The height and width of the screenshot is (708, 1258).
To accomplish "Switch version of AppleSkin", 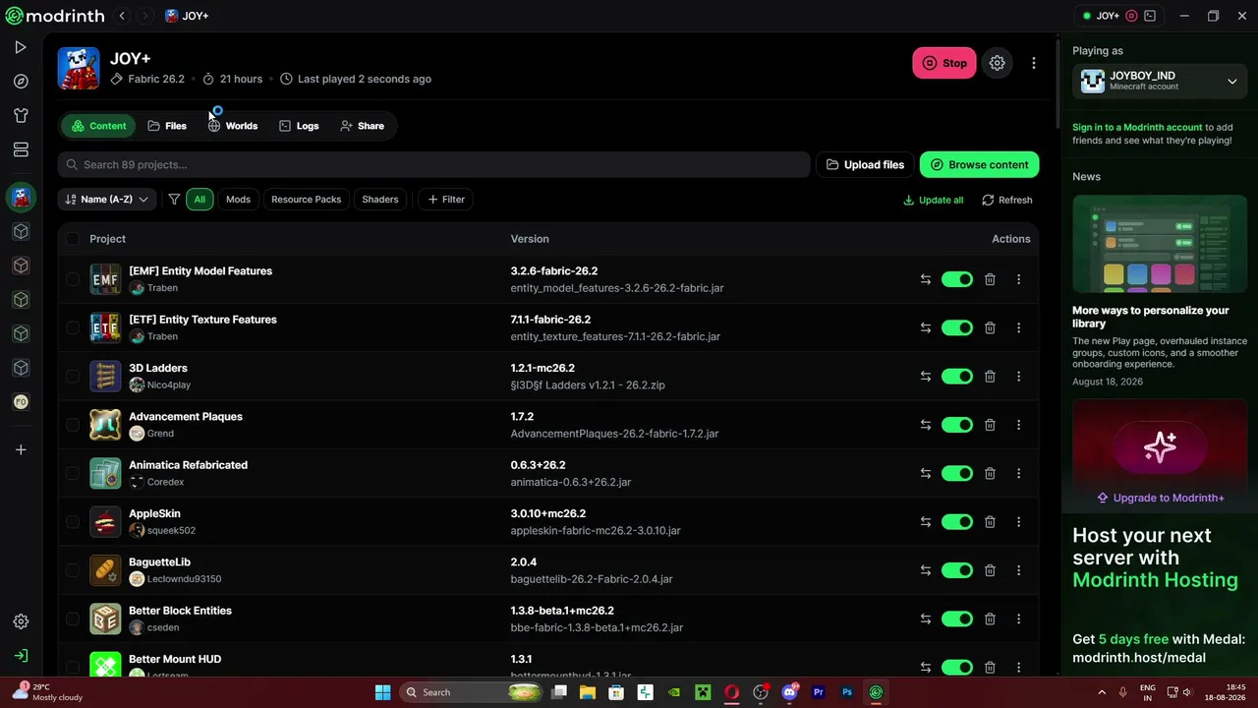I will pyautogui.click(x=925, y=522).
